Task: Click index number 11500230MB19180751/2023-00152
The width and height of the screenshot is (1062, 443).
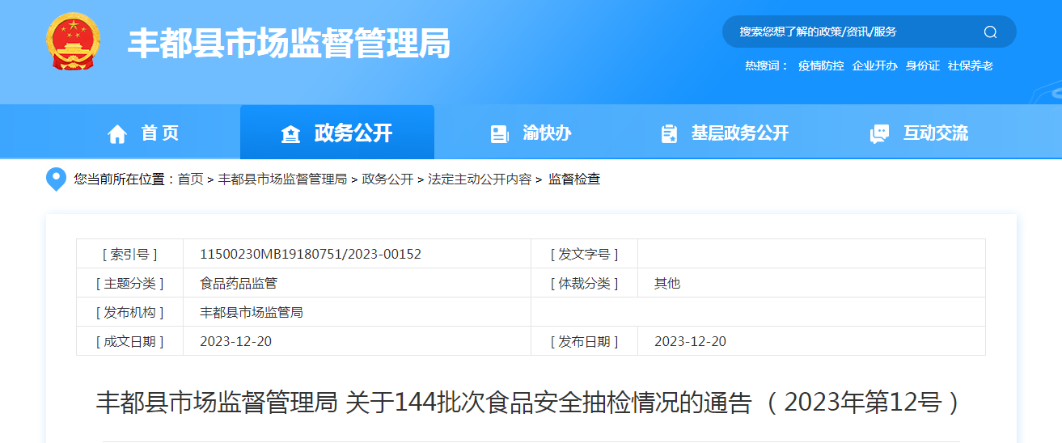Action: coord(311,254)
